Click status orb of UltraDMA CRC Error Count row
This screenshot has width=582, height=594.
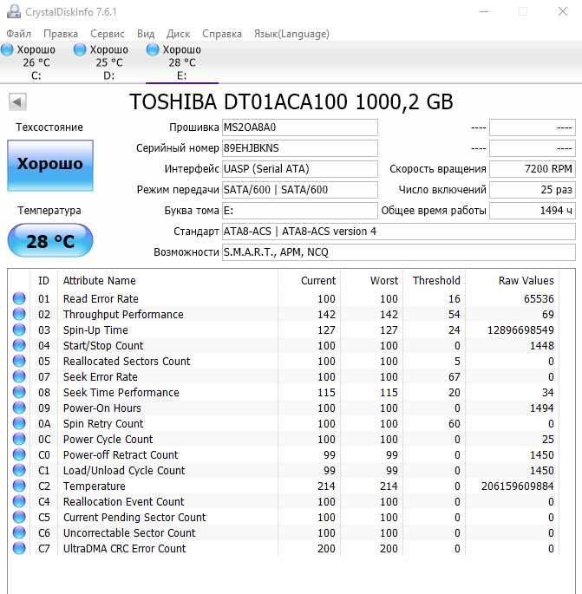[x=19, y=548]
